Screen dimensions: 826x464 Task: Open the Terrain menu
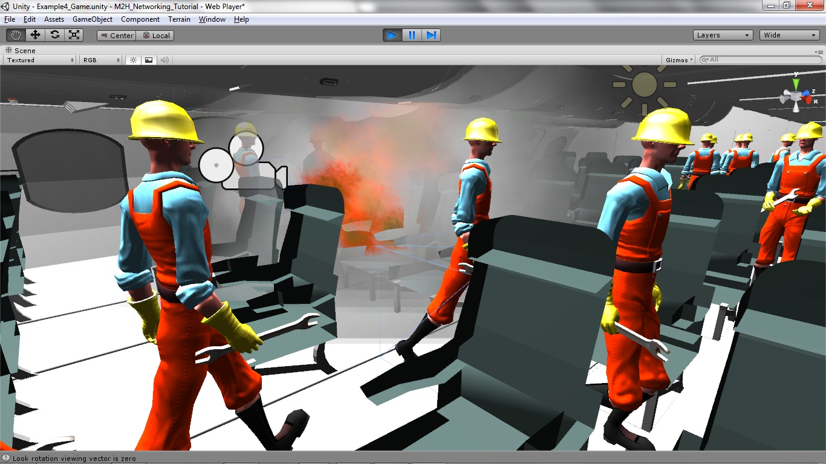click(x=179, y=19)
